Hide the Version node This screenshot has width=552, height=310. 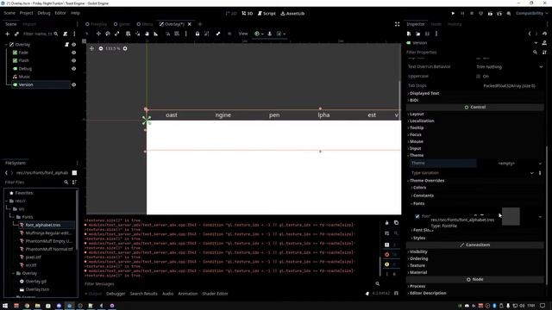[x=74, y=84]
